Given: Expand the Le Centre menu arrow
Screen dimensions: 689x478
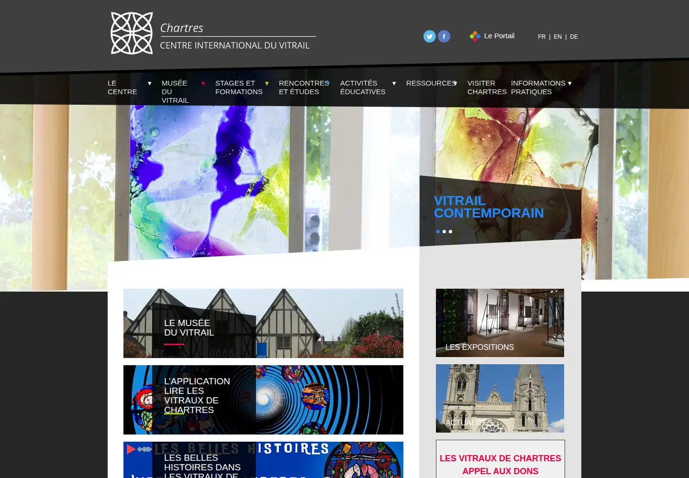Looking at the screenshot, I should pos(150,84).
